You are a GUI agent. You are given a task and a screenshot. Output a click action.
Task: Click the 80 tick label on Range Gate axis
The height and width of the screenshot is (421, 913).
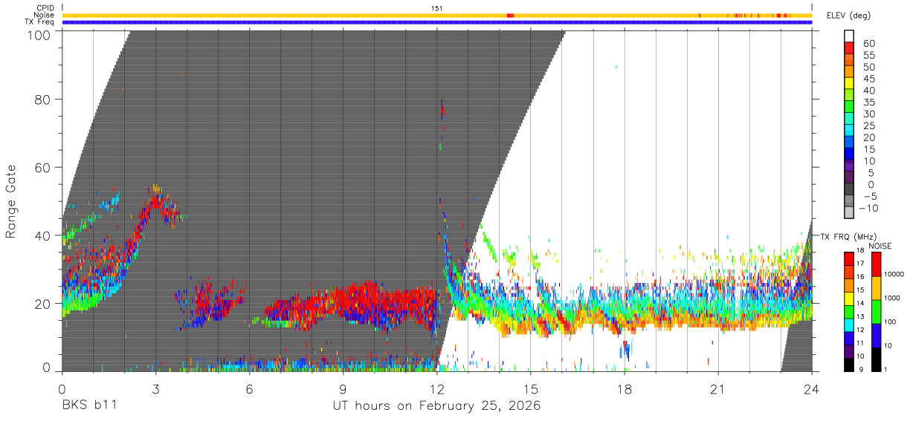coord(42,99)
